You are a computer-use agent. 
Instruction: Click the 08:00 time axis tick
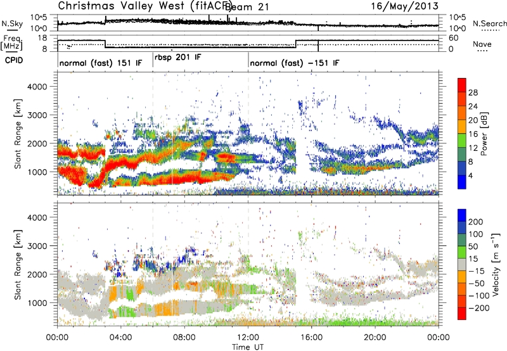tap(184, 338)
